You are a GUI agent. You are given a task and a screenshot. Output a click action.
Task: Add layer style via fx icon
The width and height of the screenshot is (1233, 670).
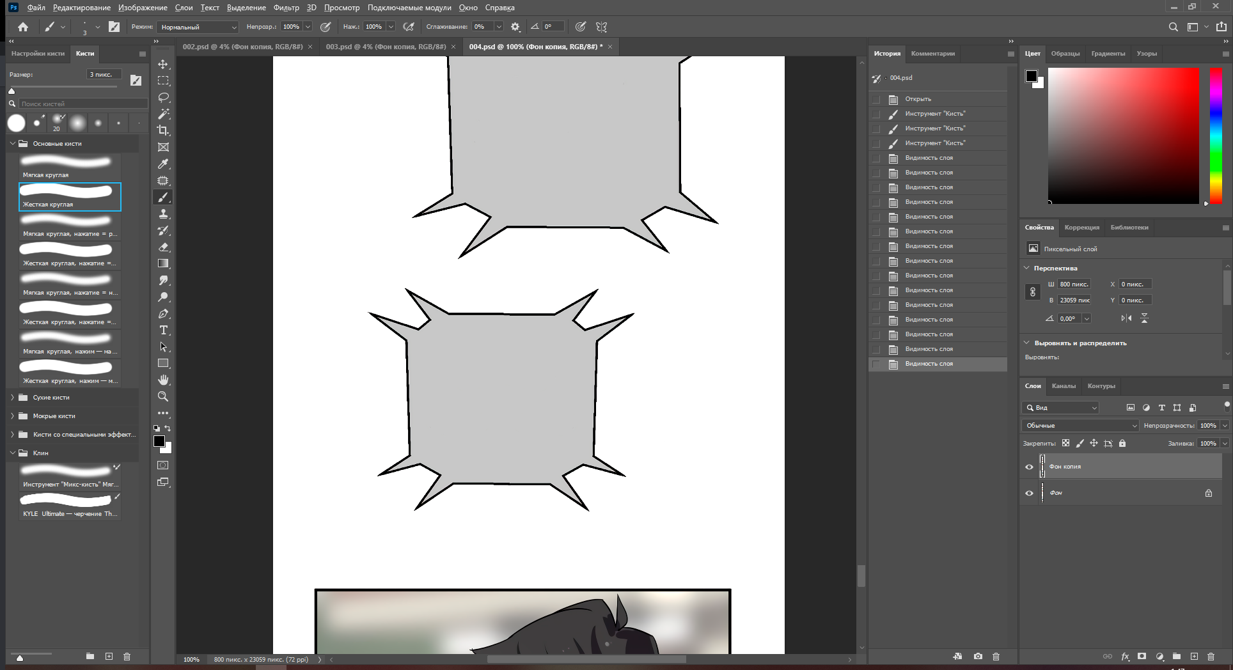point(1125,657)
